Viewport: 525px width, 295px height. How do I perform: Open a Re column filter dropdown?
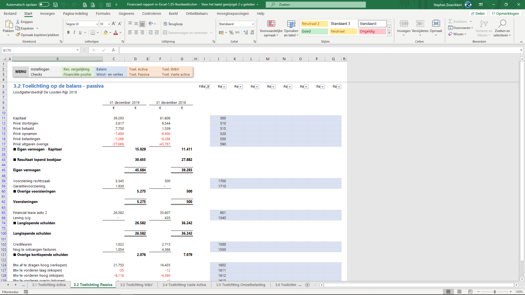point(225,86)
